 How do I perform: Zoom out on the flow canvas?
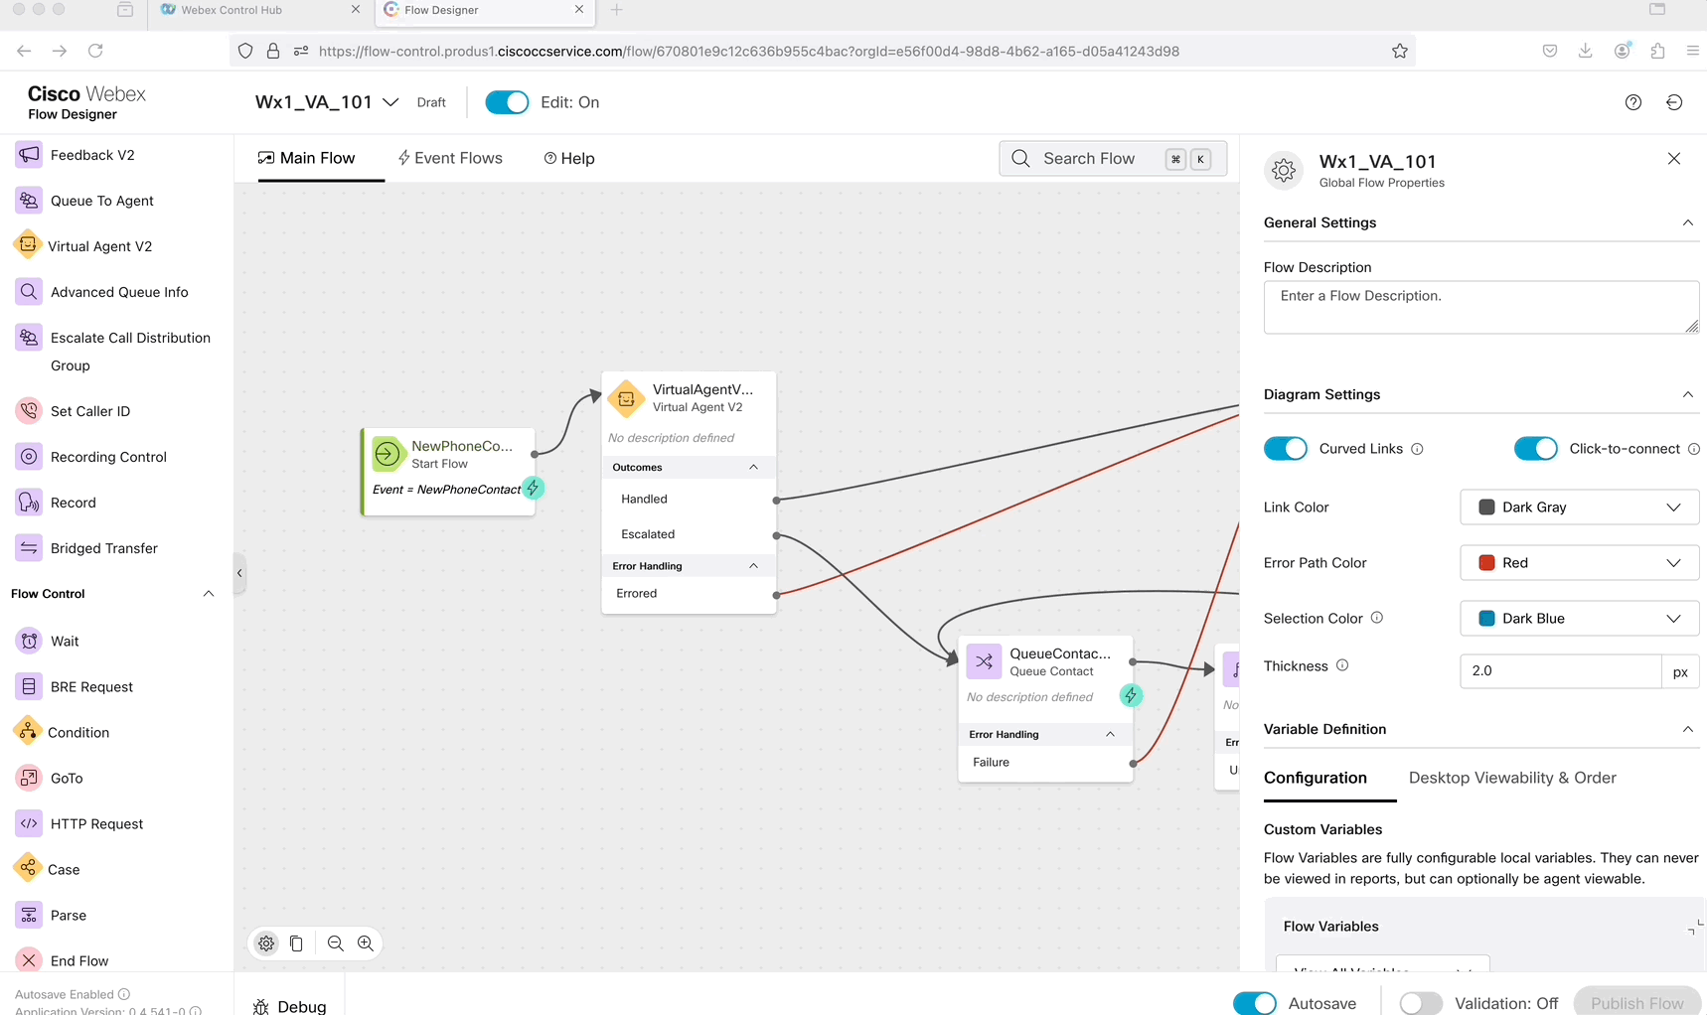coord(336,943)
